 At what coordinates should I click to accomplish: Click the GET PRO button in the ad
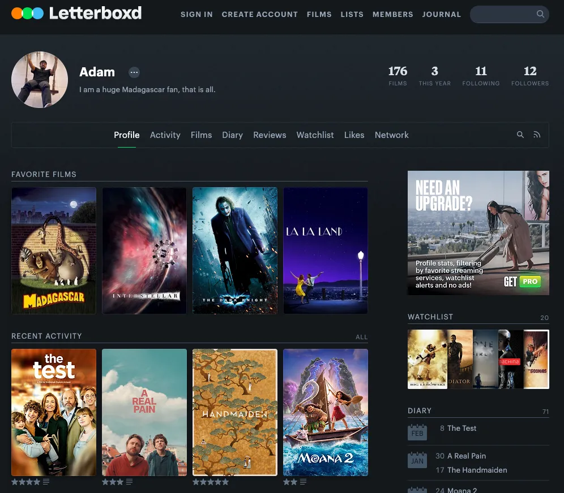coord(522,282)
